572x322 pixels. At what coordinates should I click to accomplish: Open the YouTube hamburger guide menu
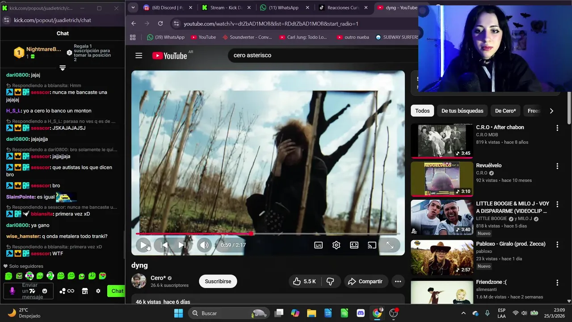[139, 55]
